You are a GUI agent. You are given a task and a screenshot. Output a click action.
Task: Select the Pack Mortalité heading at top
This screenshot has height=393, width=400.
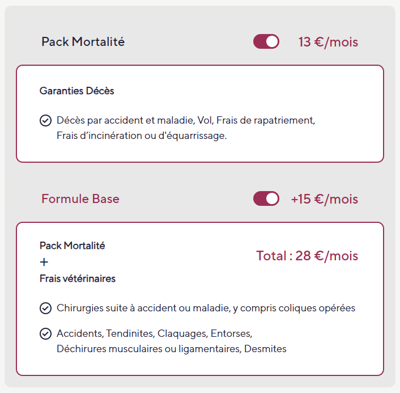pos(83,42)
